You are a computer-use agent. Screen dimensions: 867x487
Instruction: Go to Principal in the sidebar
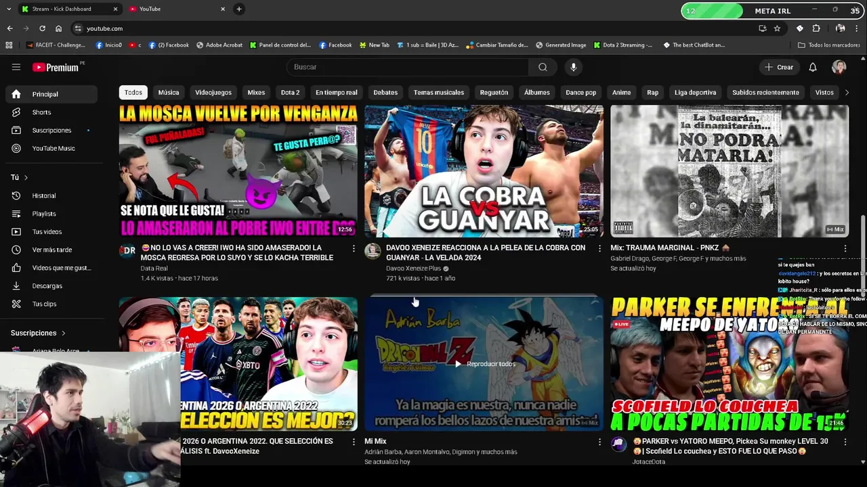coord(52,94)
